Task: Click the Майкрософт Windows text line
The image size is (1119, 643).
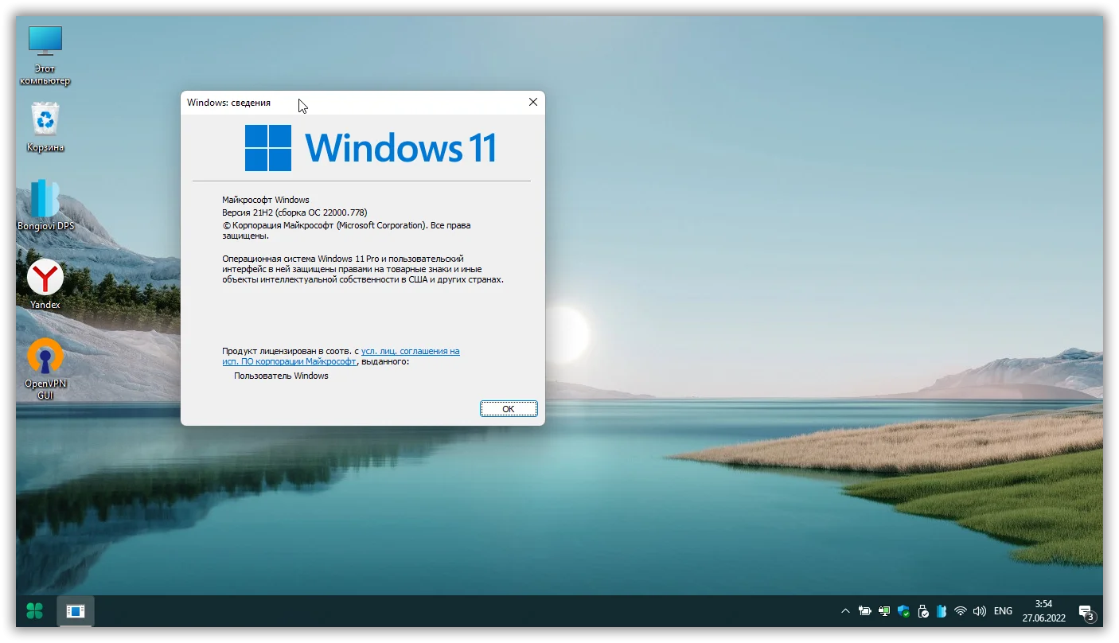Action: tap(266, 200)
